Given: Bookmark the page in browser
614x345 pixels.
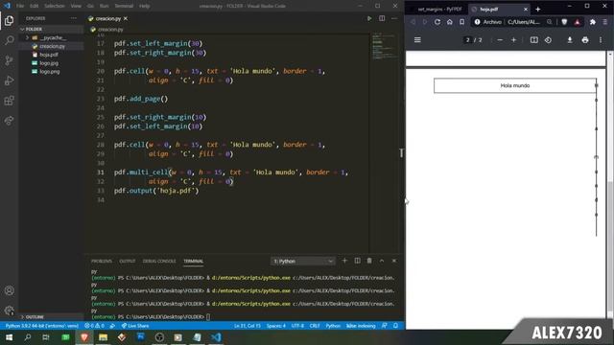Looking at the screenshot, I should point(462,22).
